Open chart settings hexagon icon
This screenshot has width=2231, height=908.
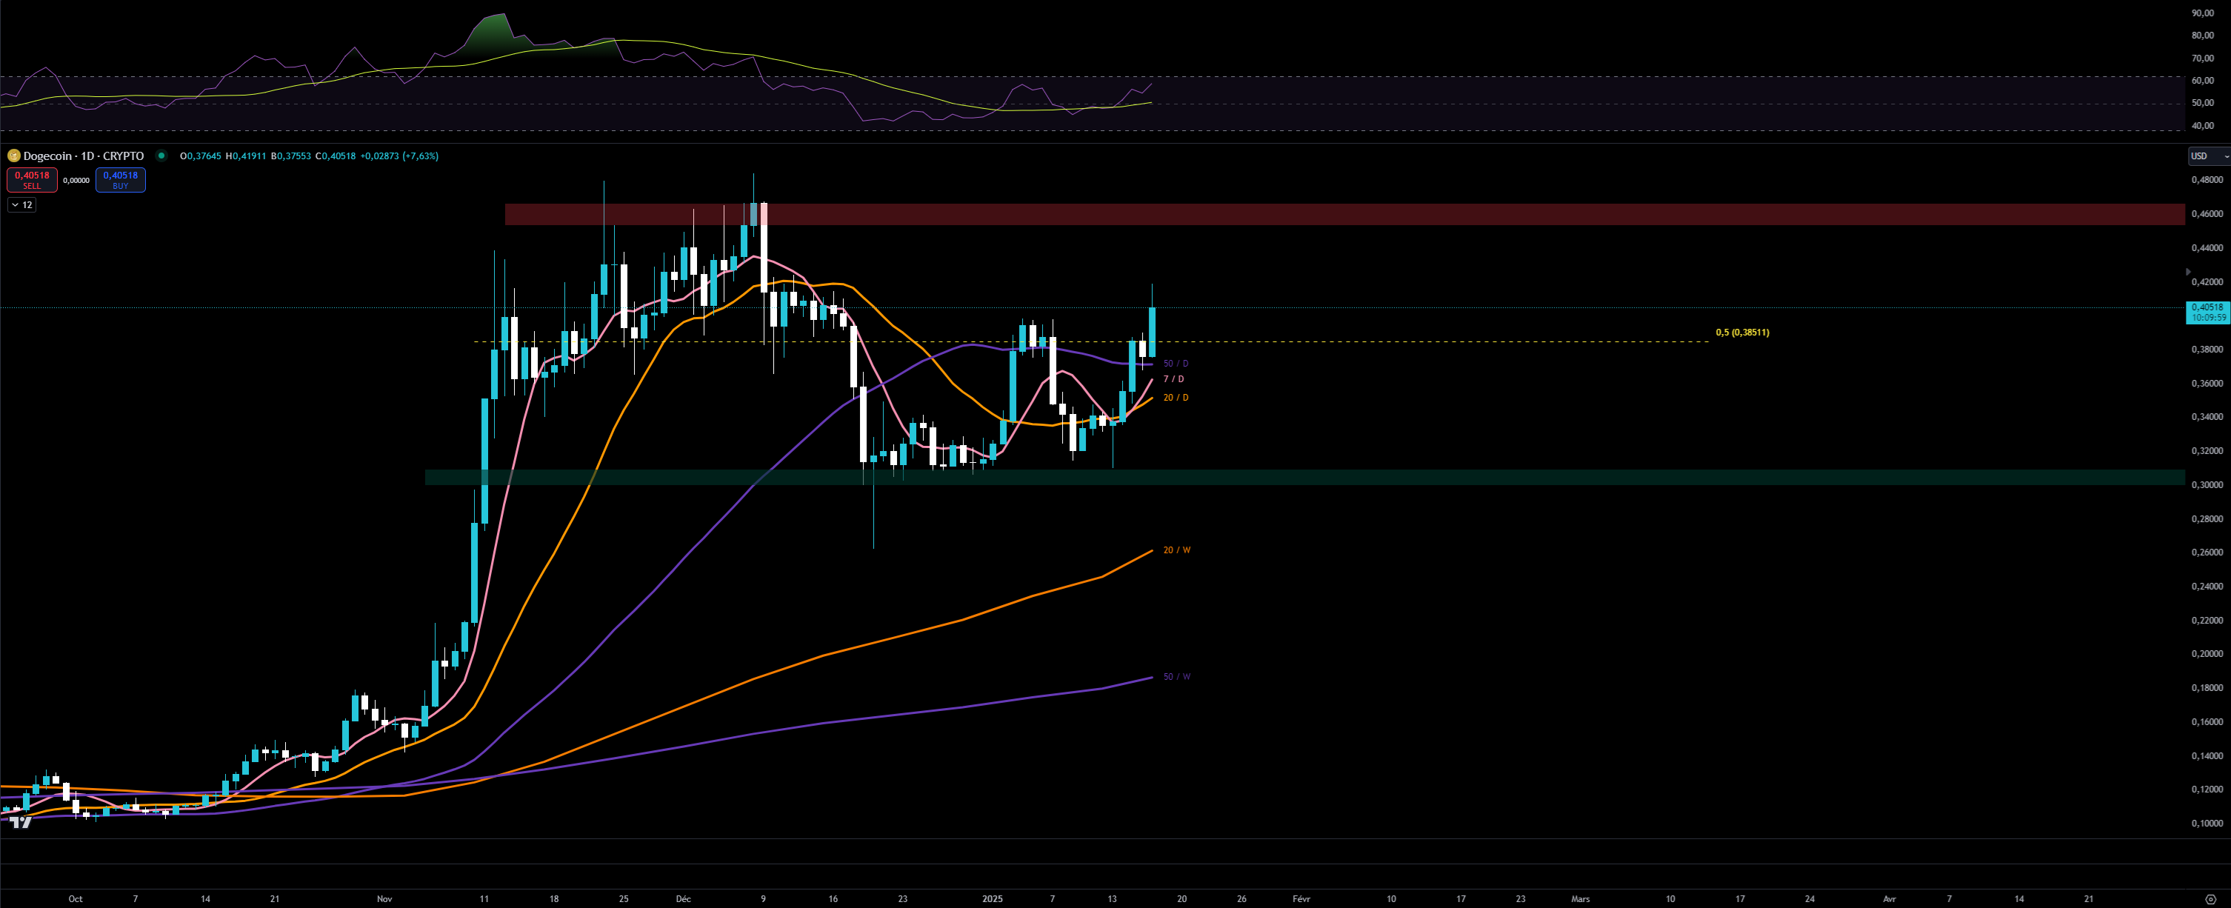point(2210,899)
